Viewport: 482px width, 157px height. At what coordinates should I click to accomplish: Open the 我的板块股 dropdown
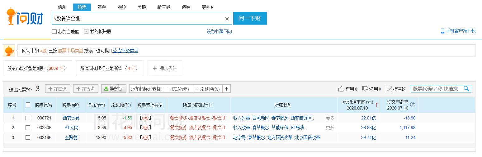[x=86, y=32]
